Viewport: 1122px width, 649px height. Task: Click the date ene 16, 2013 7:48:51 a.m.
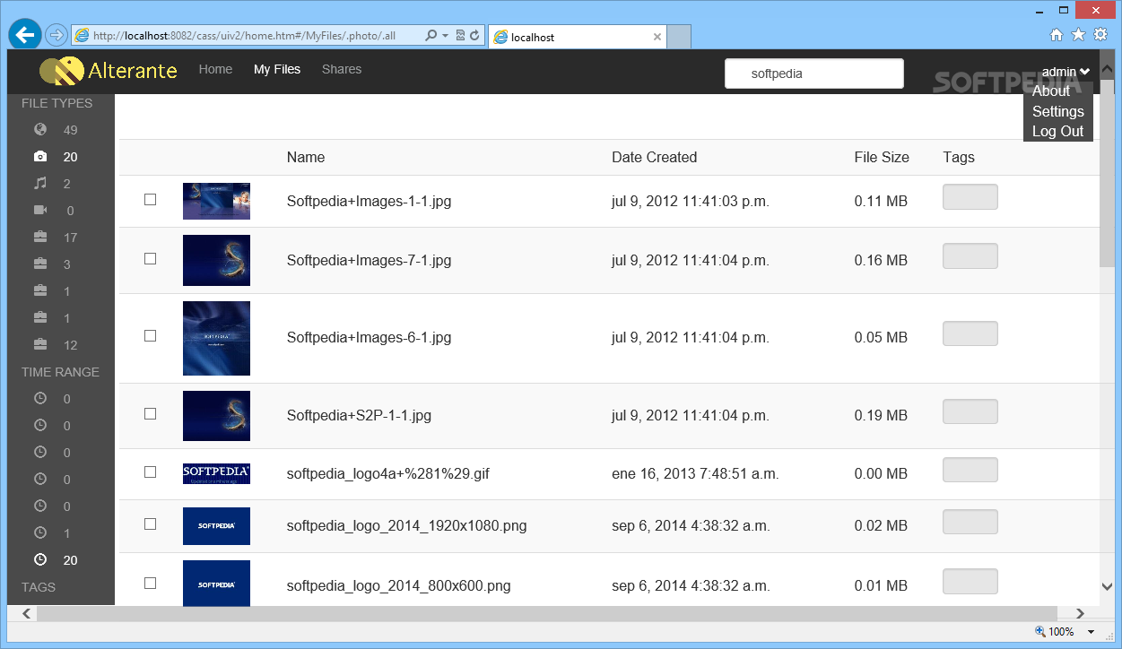pos(695,473)
